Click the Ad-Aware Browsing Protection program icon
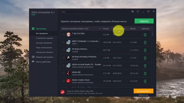The width and height of the screenshot is (184, 103). pos(68,58)
